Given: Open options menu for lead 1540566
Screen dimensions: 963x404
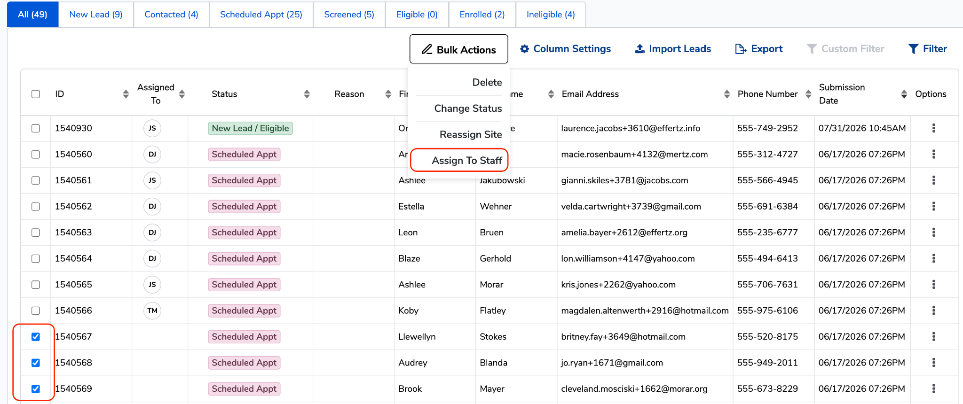Looking at the screenshot, I should (x=933, y=311).
